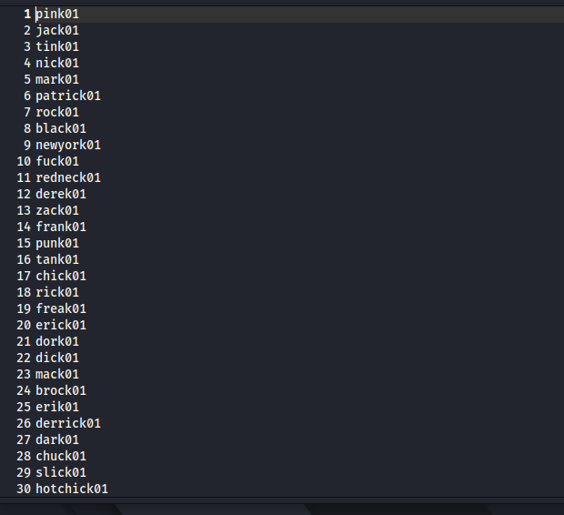This screenshot has height=515, width=564.
Task: Click line number 15 in the gutter
Action: [24, 243]
